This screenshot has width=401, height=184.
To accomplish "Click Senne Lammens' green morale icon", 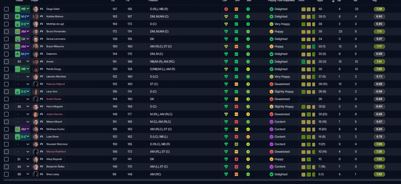I will click(x=248, y=39).
